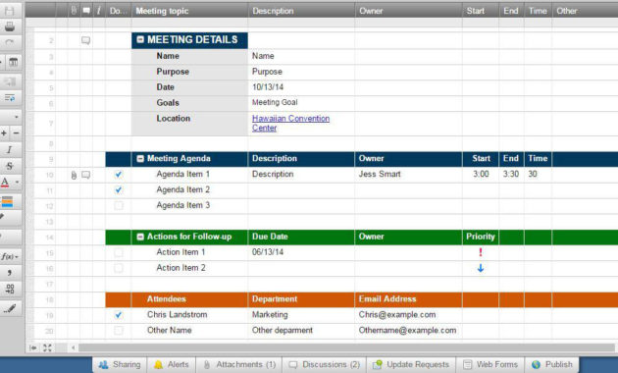Click the comments bubble column header icon

(x=86, y=11)
